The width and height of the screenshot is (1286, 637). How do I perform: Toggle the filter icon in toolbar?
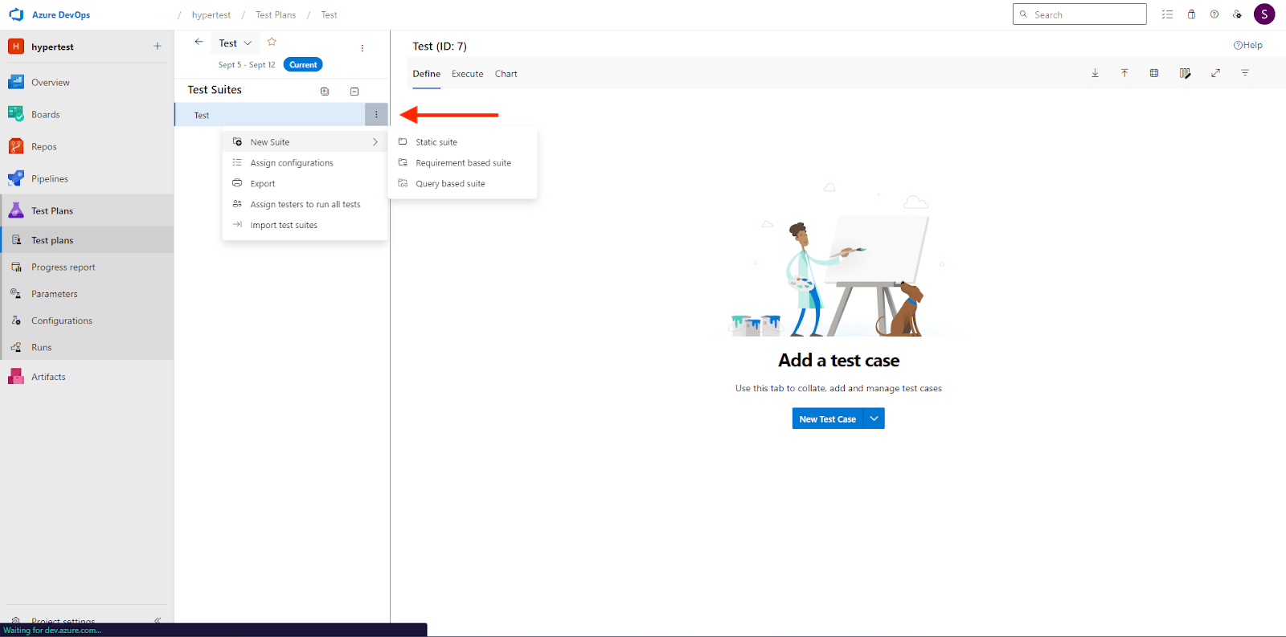coord(1245,73)
